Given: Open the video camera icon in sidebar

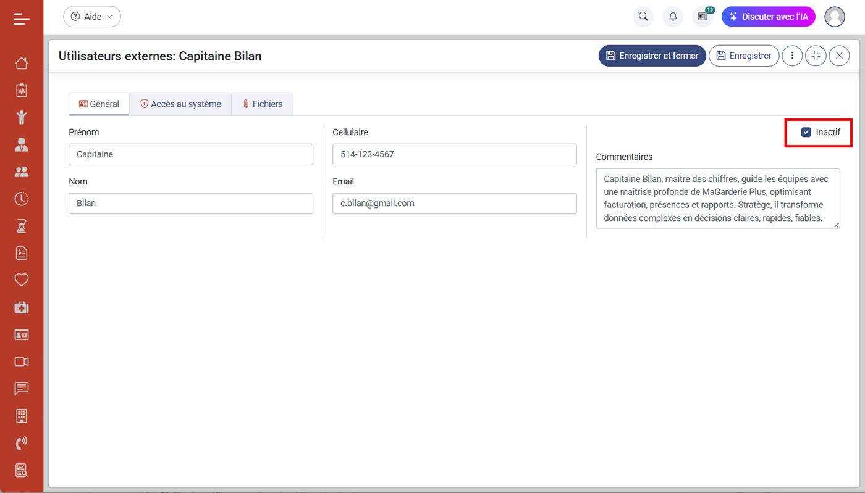Looking at the screenshot, I should (22, 362).
